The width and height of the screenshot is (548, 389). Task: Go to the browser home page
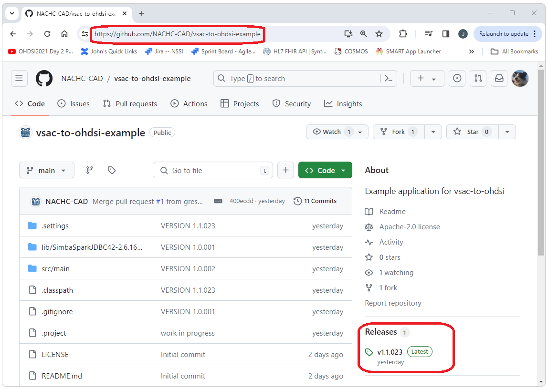coord(64,34)
